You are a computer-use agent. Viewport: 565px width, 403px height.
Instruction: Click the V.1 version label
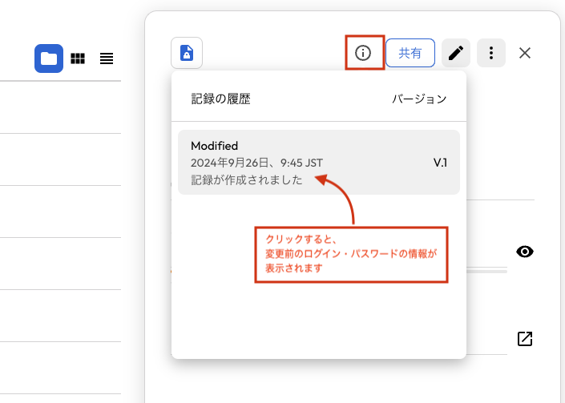click(440, 163)
